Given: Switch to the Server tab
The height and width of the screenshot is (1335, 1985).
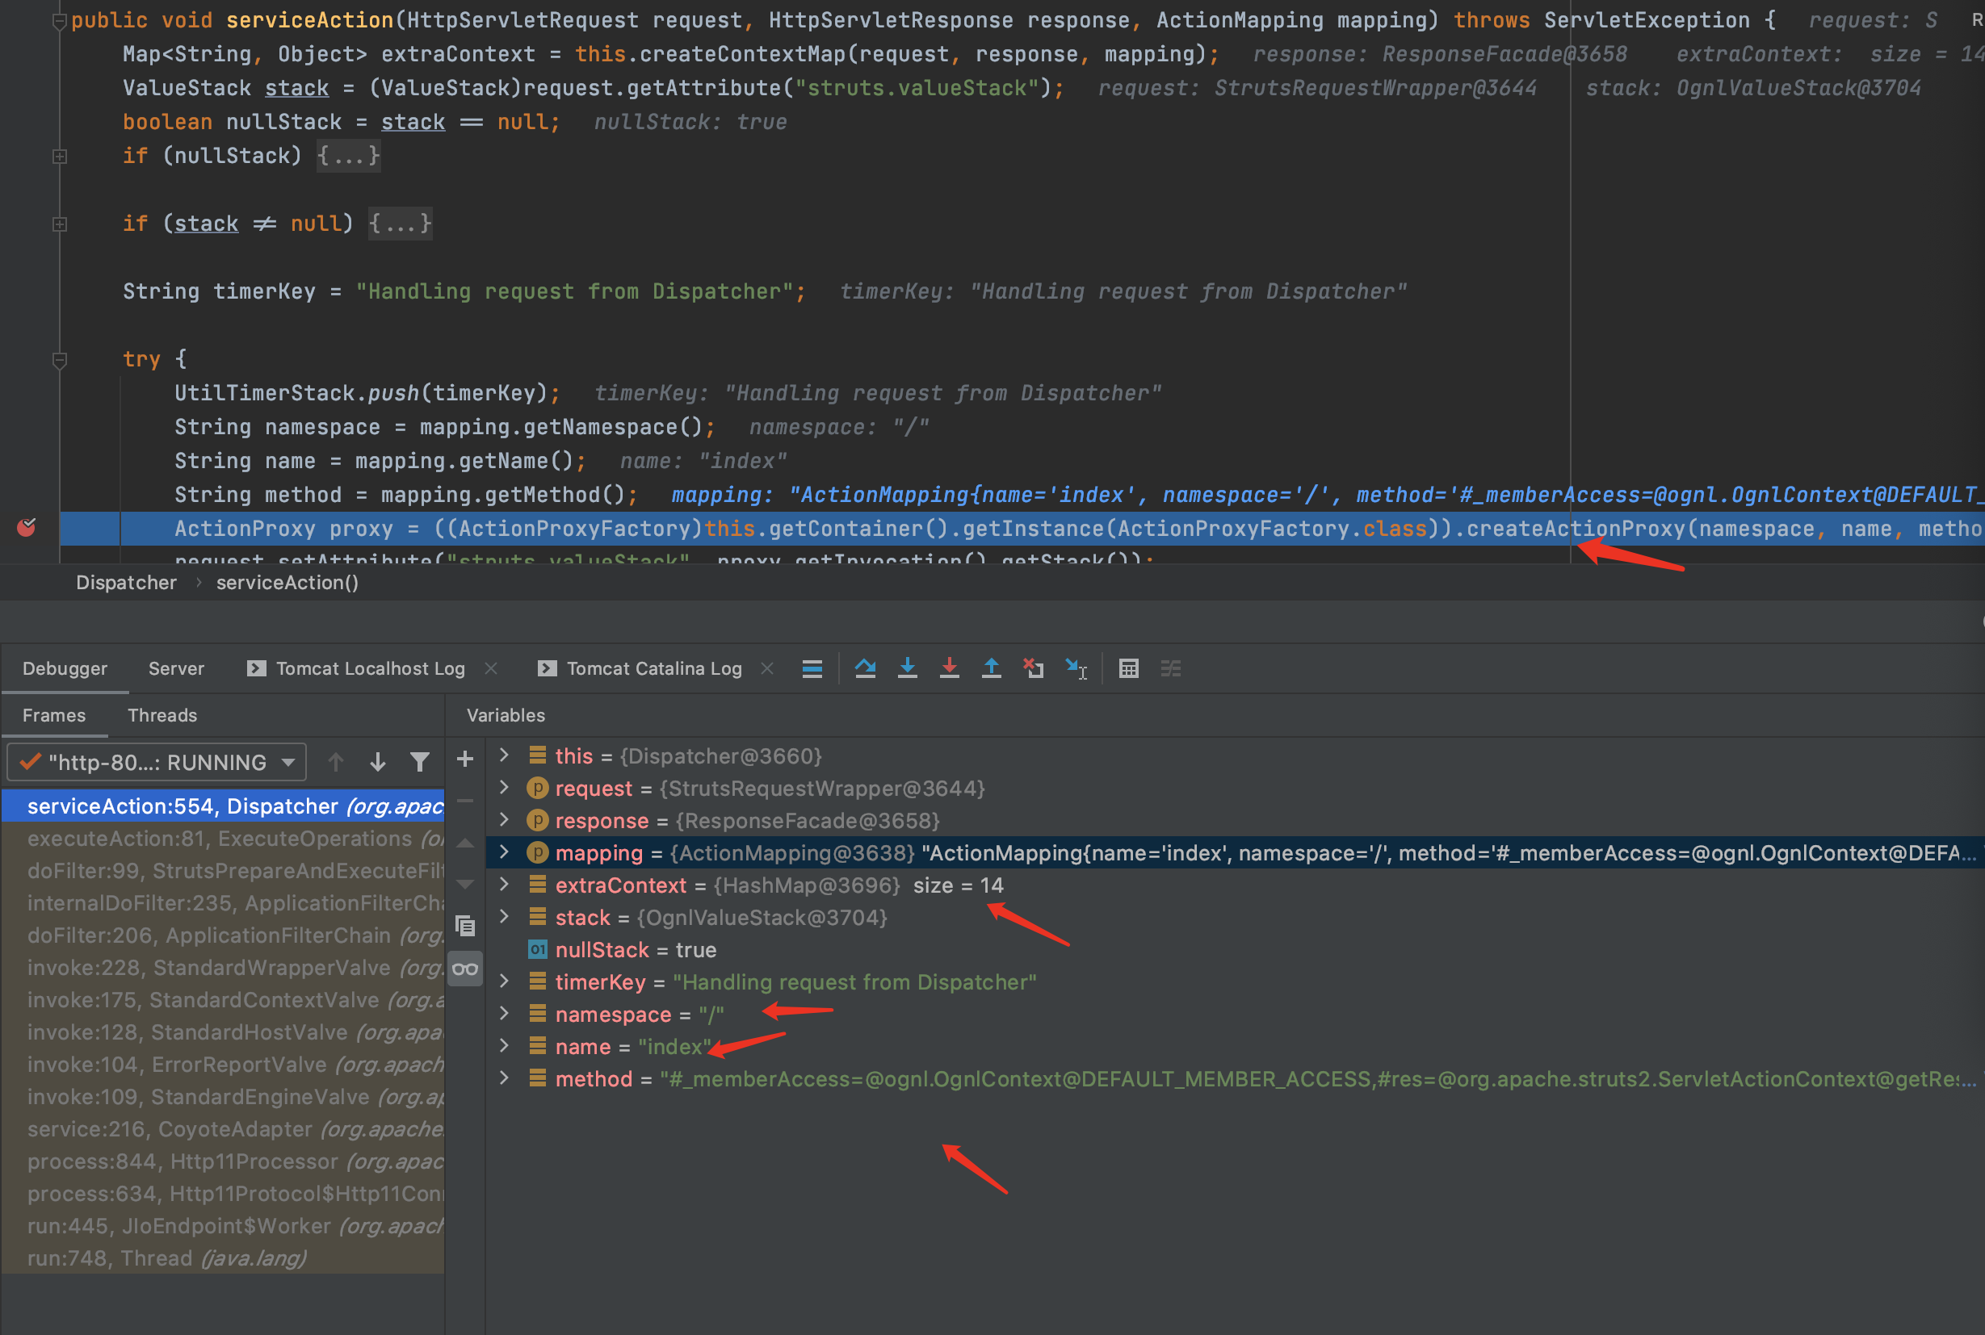Looking at the screenshot, I should point(176,668).
